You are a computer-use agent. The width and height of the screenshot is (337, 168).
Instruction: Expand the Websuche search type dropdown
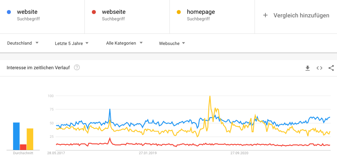[x=172, y=43]
